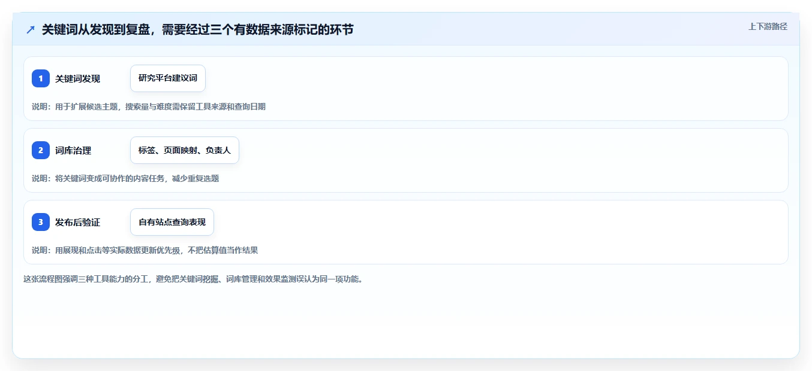Click the header title about 关键词从发现到复盘
Viewport: 812px width, 371px height.
click(197, 29)
